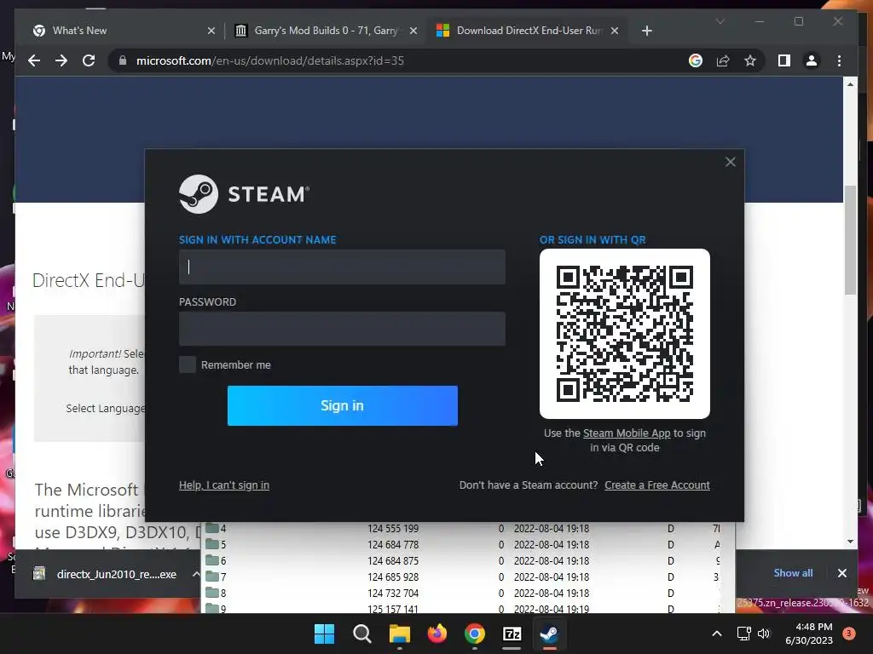Select folder 5 in 7-Zip list
The width and height of the screenshot is (873, 654).
pyautogui.click(x=216, y=544)
